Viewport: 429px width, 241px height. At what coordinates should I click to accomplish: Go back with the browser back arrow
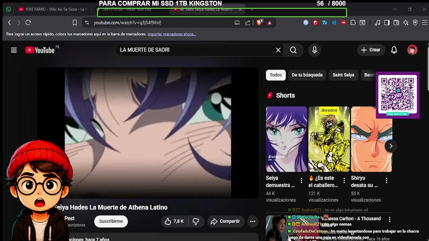9,22
